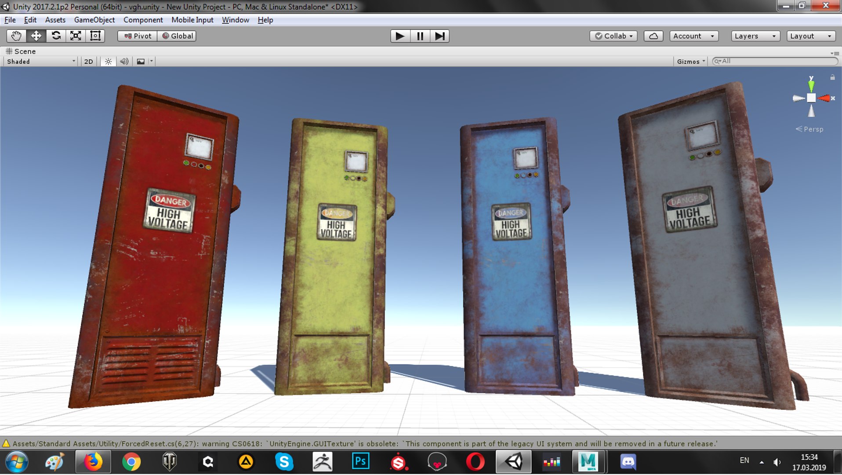Screen dimensions: 842x475
Task: Toggle 2D scene view mode
Action: 88,62
